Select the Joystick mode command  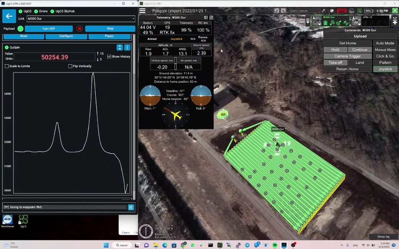coord(385,69)
